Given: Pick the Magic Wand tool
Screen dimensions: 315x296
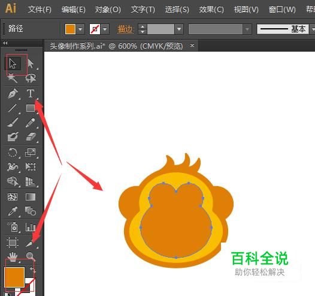Looking at the screenshot, I should pos(13,78).
